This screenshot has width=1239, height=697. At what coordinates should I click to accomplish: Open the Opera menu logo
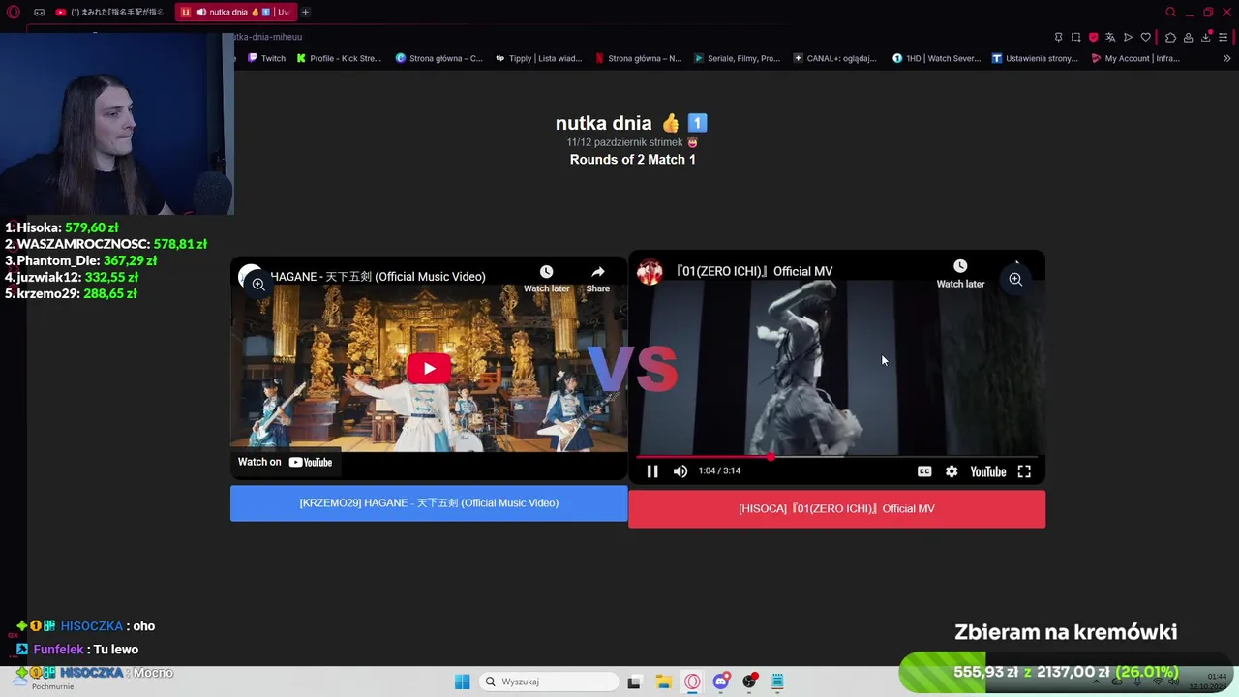point(14,12)
